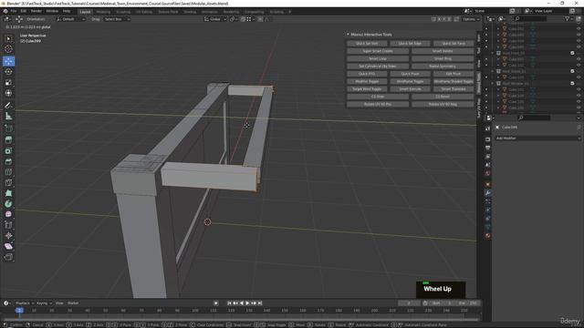Click the Quick Sel Vert button
Image resolution: width=584 pixels, height=328 pixels.
(367, 44)
